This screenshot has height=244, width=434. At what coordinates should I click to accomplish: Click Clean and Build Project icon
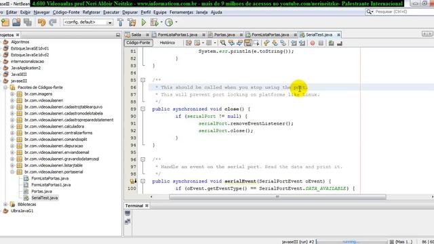click(132, 22)
